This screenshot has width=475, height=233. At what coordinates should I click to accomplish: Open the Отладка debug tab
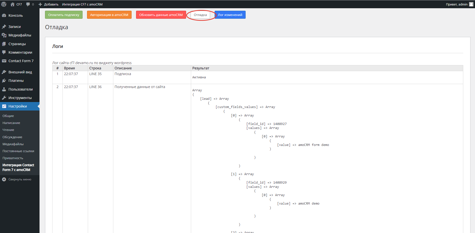200,15
